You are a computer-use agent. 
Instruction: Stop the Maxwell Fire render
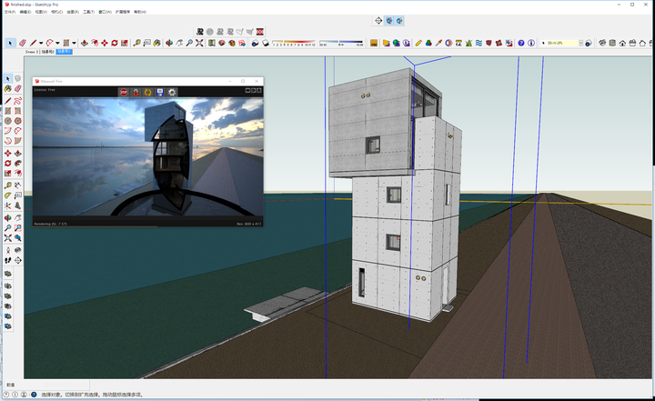pos(124,92)
